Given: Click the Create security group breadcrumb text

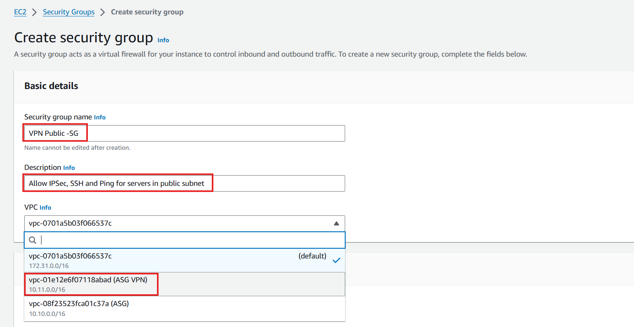Looking at the screenshot, I should 147,12.
